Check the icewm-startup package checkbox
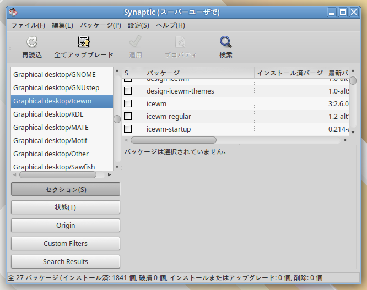This screenshot has width=367, height=290. (x=128, y=129)
